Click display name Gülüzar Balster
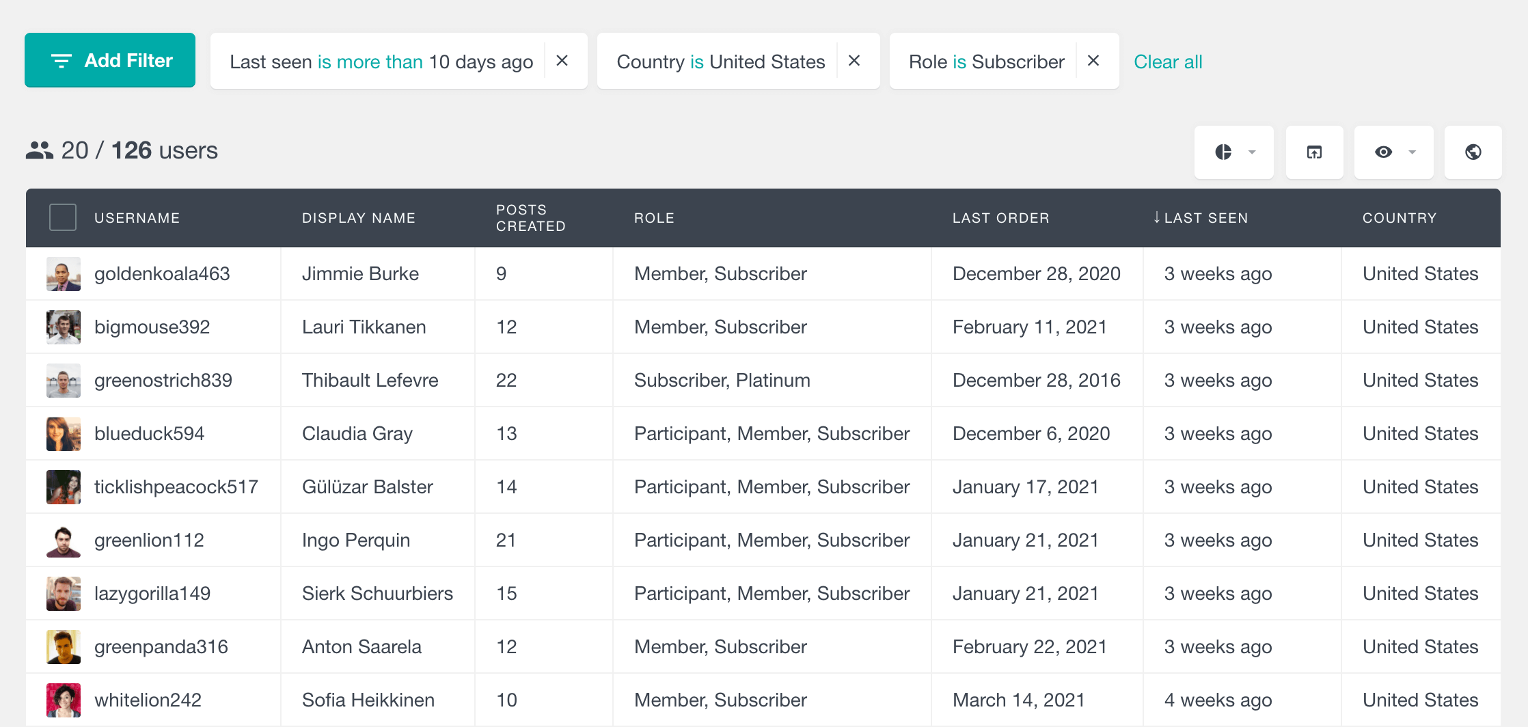Image resolution: width=1528 pixels, height=727 pixels. (368, 487)
